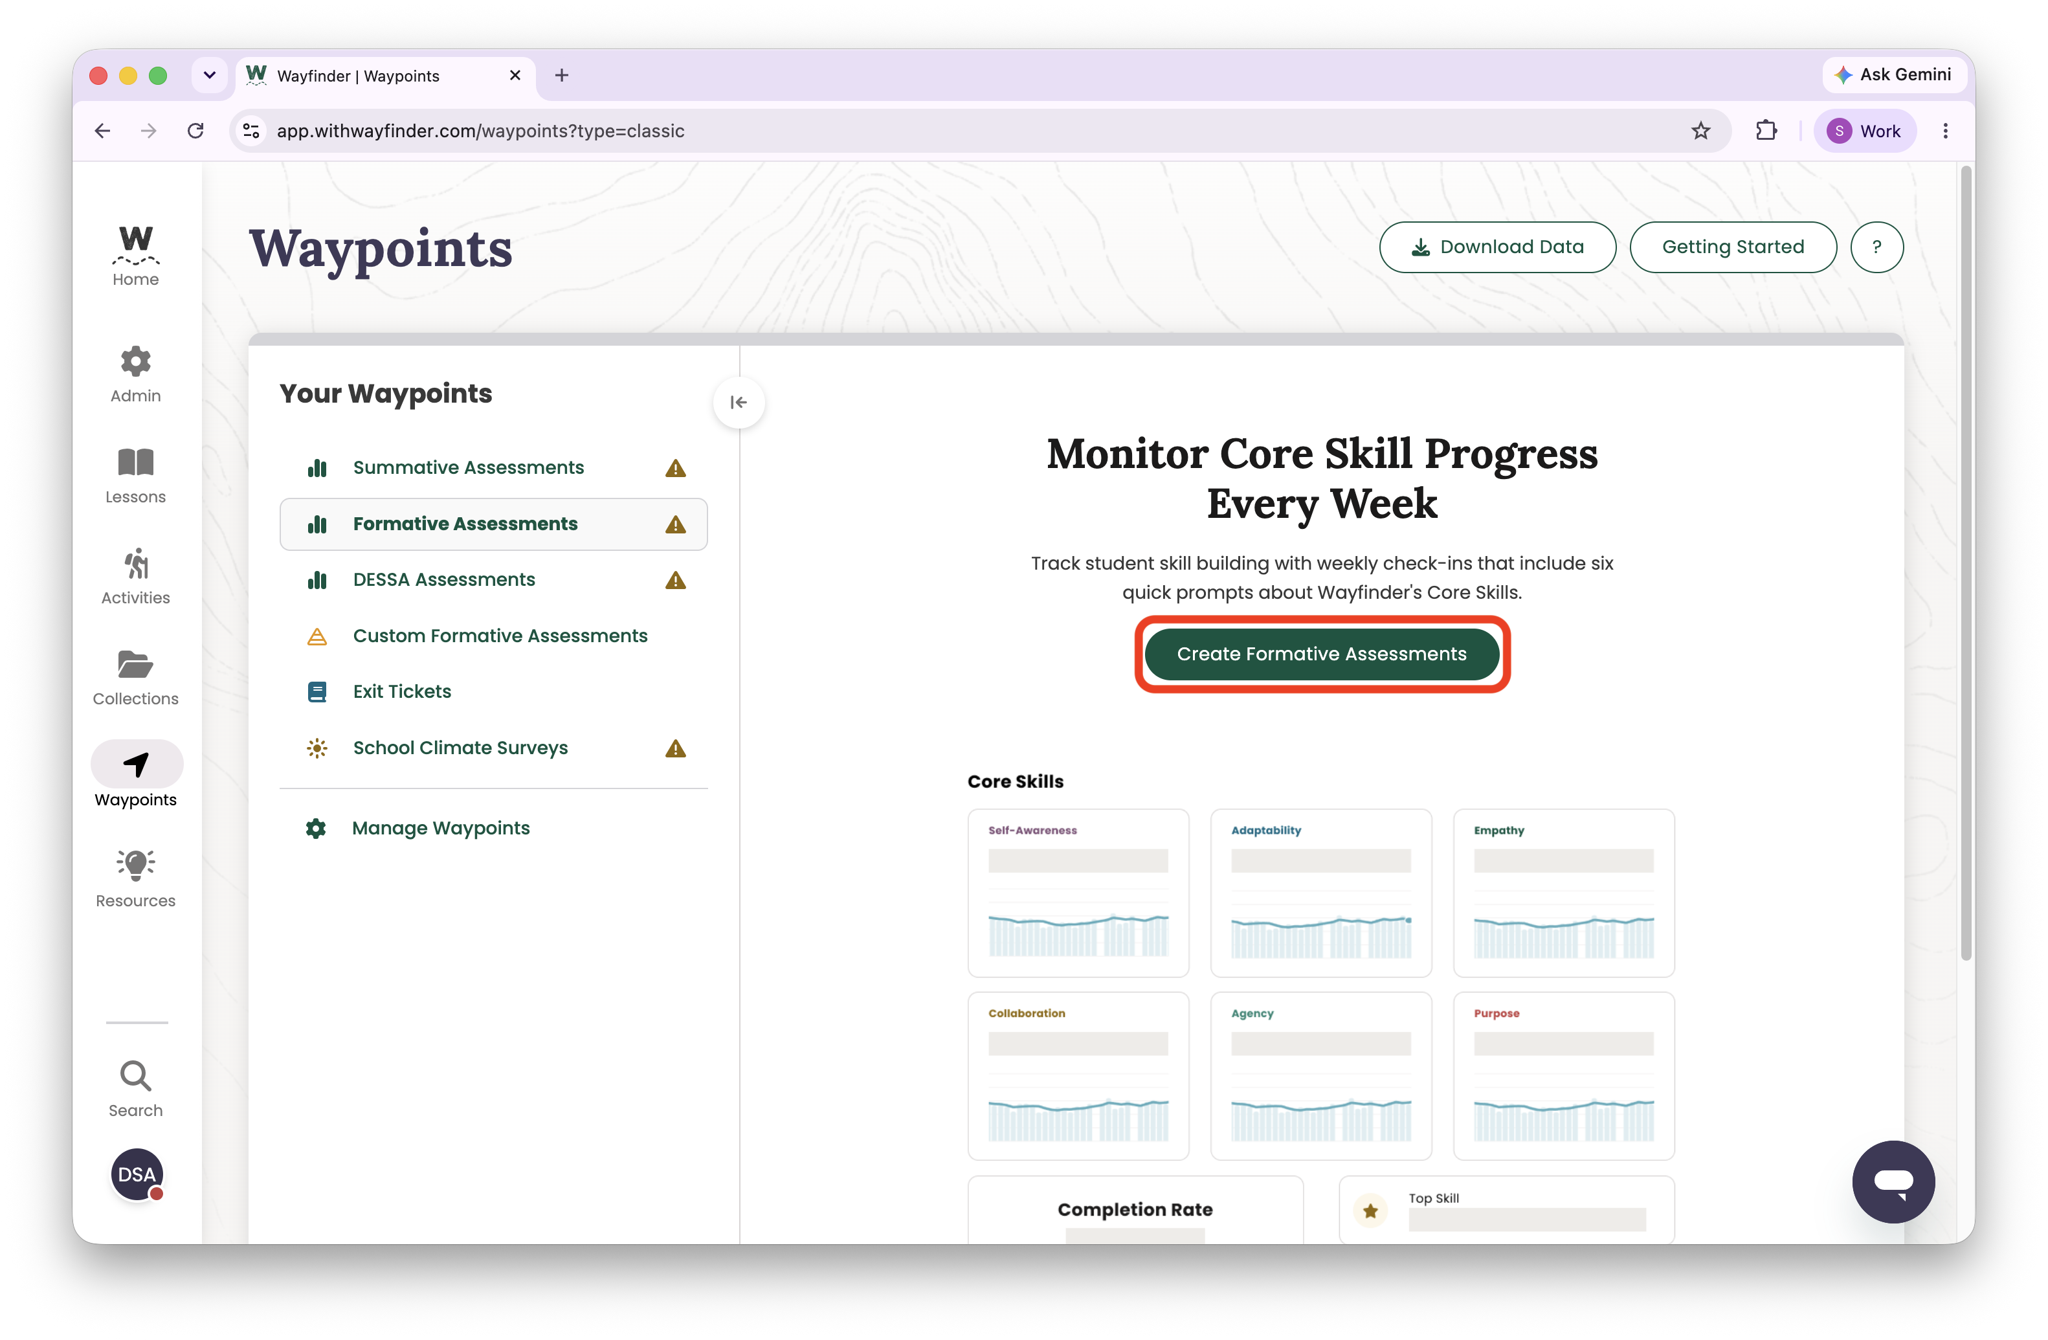The width and height of the screenshot is (2048, 1340).
Task: Open Chrome three-dot menu
Action: (1946, 131)
